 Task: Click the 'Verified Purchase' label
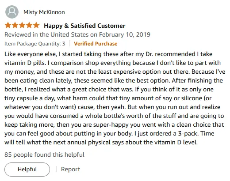pyautogui.click(x=96, y=44)
